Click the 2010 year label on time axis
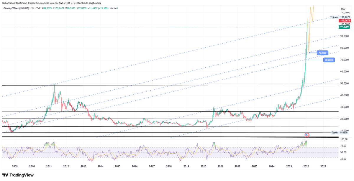Viewport: 354px width, 181px height. tap(32, 166)
